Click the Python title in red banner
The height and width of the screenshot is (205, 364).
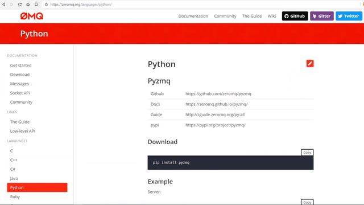[x=34, y=34]
